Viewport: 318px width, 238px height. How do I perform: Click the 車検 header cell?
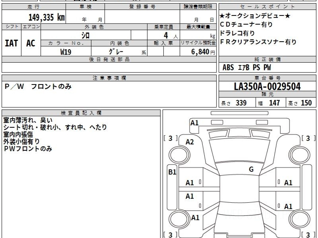pos(85,7)
